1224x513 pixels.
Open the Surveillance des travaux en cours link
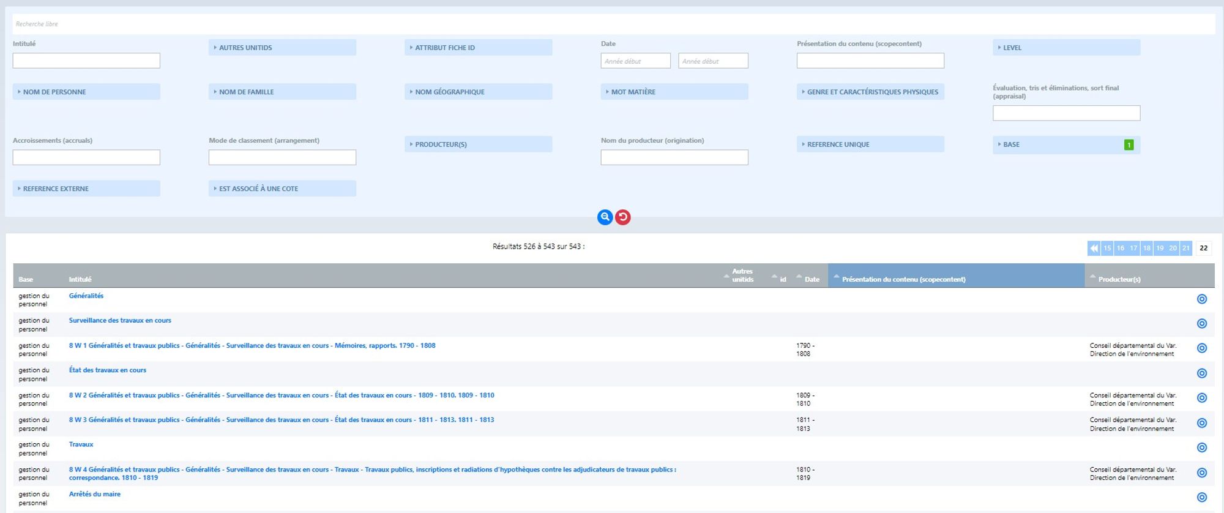(120, 321)
